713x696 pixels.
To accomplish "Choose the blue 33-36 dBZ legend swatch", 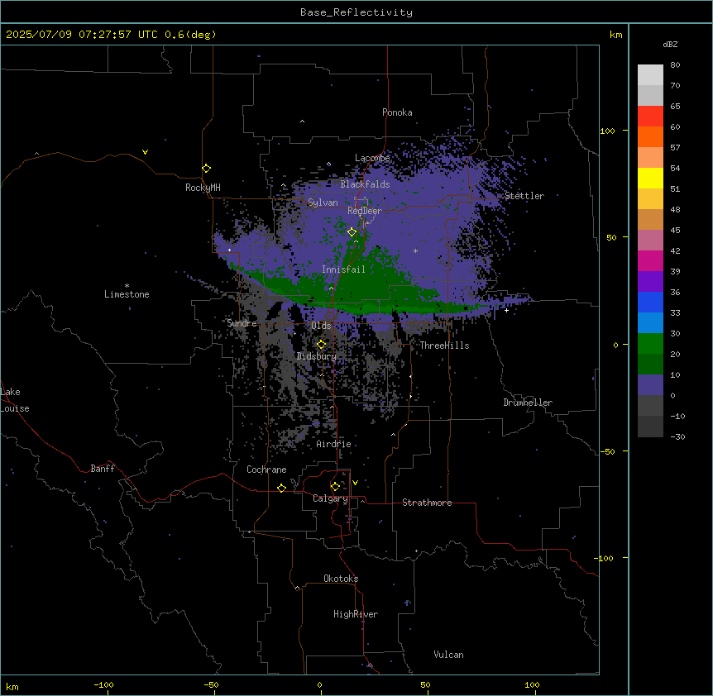I will click(650, 302).
